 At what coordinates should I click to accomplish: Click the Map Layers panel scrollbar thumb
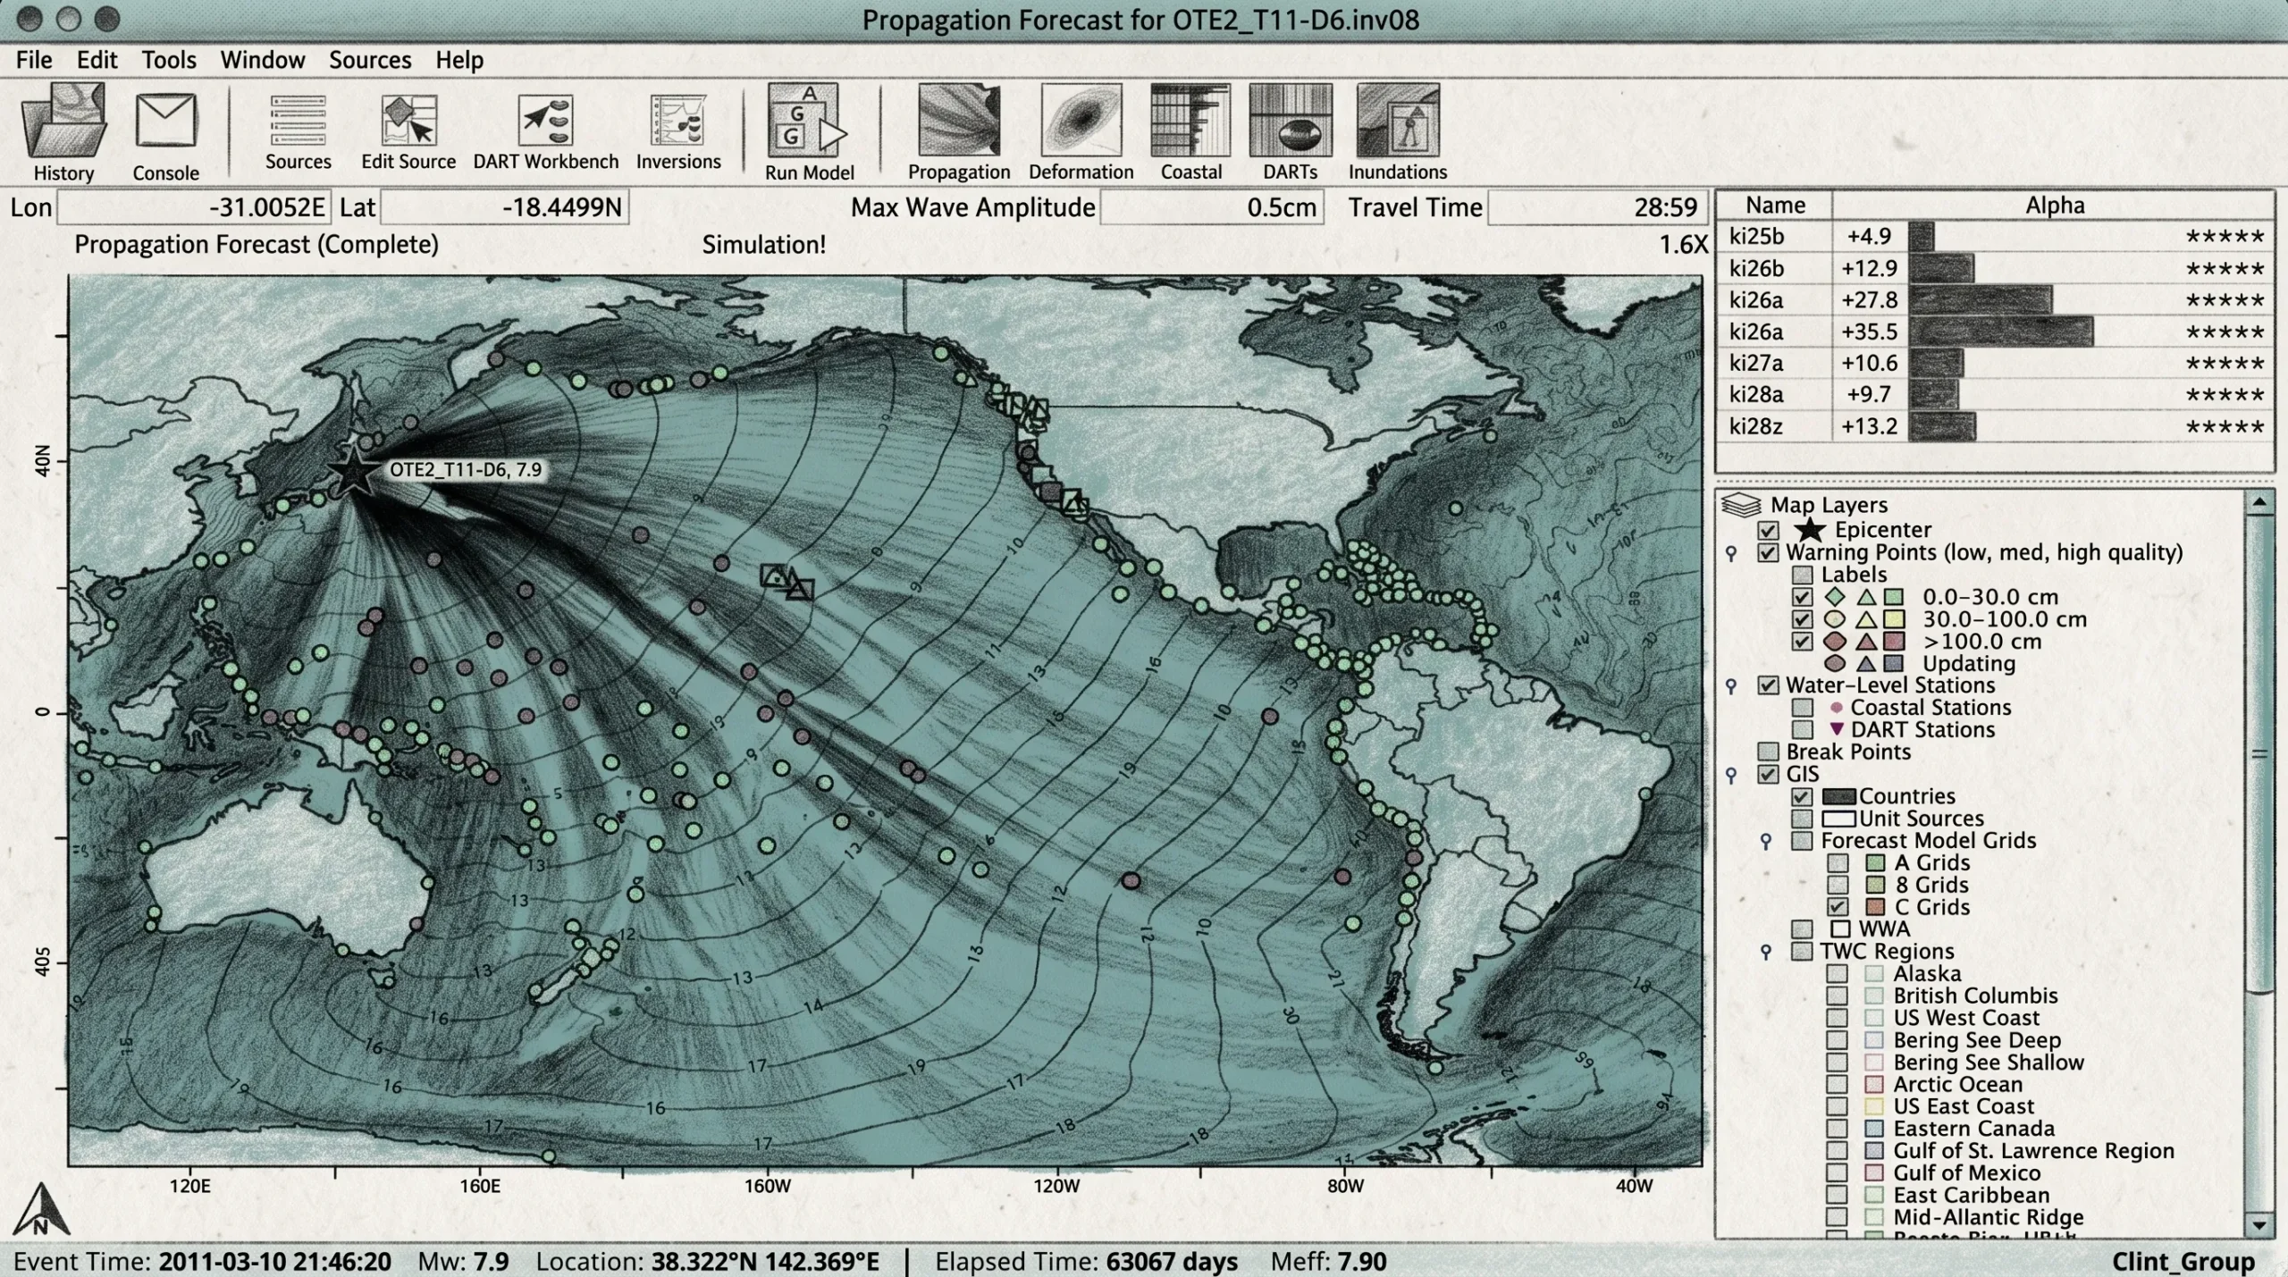[x=2259, y=753]
